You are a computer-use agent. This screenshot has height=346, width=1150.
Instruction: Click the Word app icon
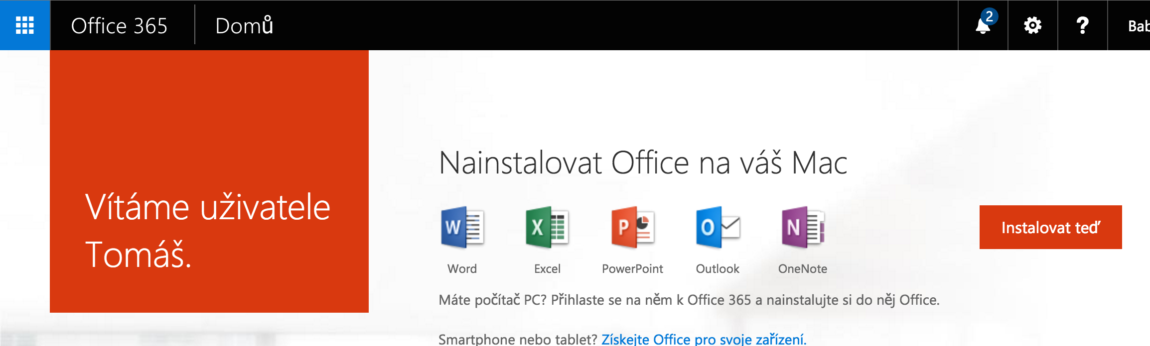(462, 227)
